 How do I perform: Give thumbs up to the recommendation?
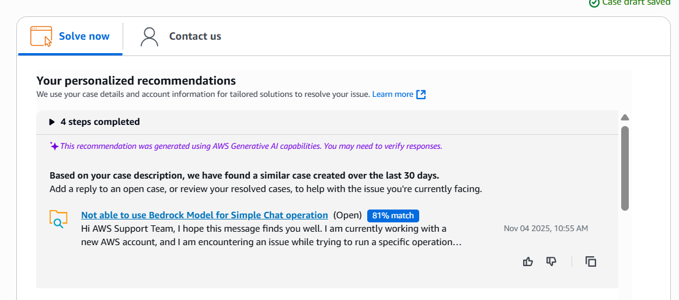pos(528,261)
